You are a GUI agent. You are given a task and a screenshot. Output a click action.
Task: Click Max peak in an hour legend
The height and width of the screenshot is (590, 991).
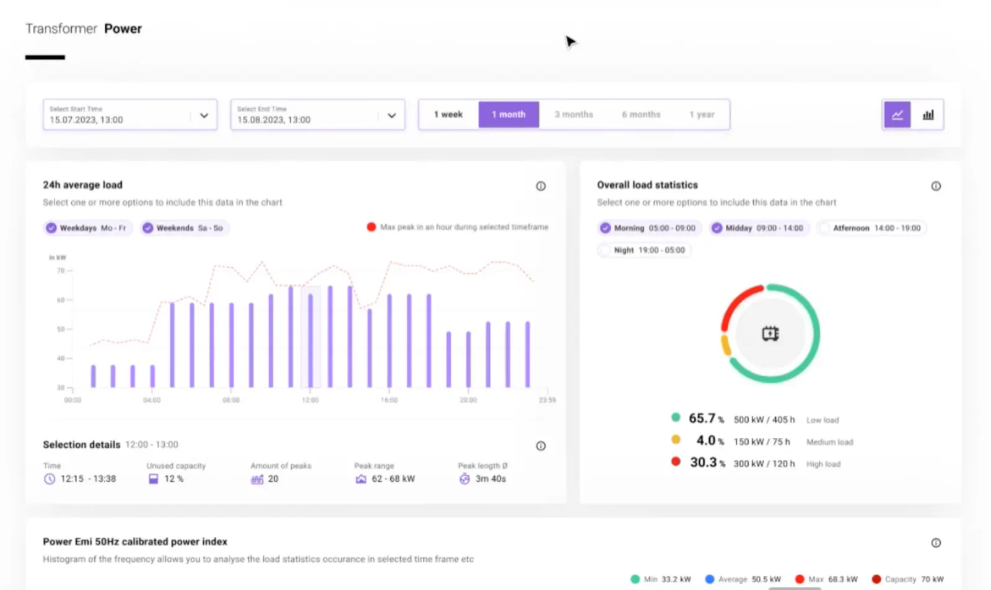tap(458, 227)
